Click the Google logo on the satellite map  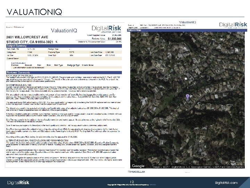(138, 166)
